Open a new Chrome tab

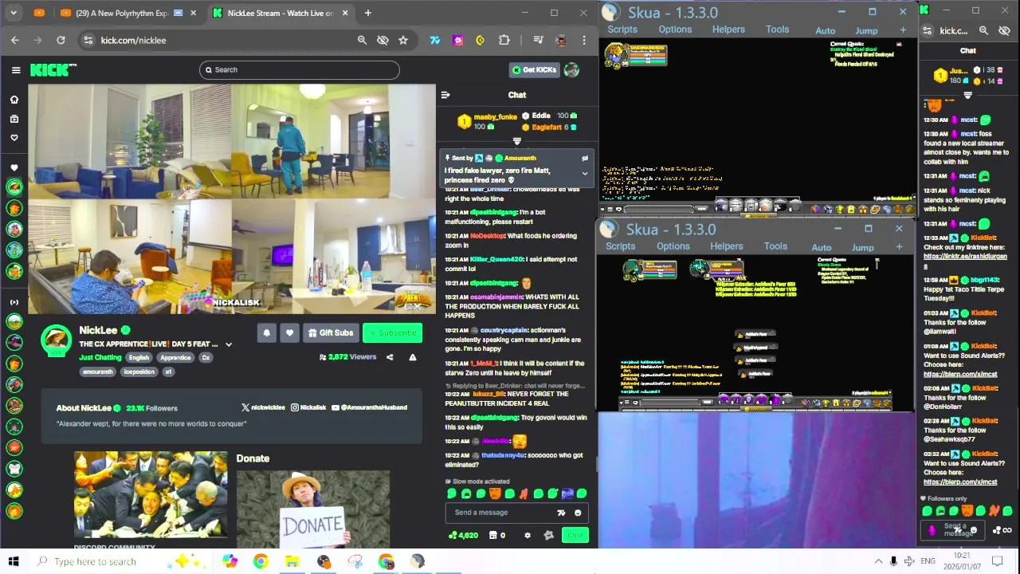(367, 13)
